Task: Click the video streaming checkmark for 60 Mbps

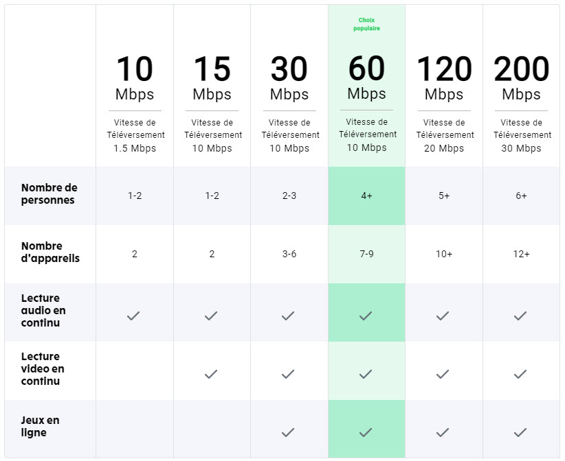Action: pyautogui.click(x=366, y=374)
